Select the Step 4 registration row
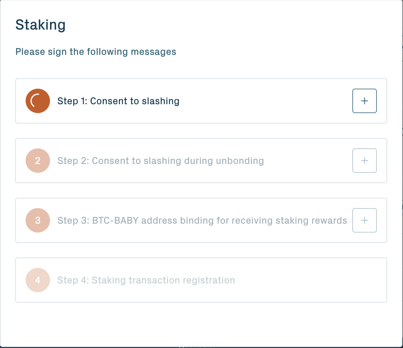Screen dimensions: 403x348 click(201, 280)
